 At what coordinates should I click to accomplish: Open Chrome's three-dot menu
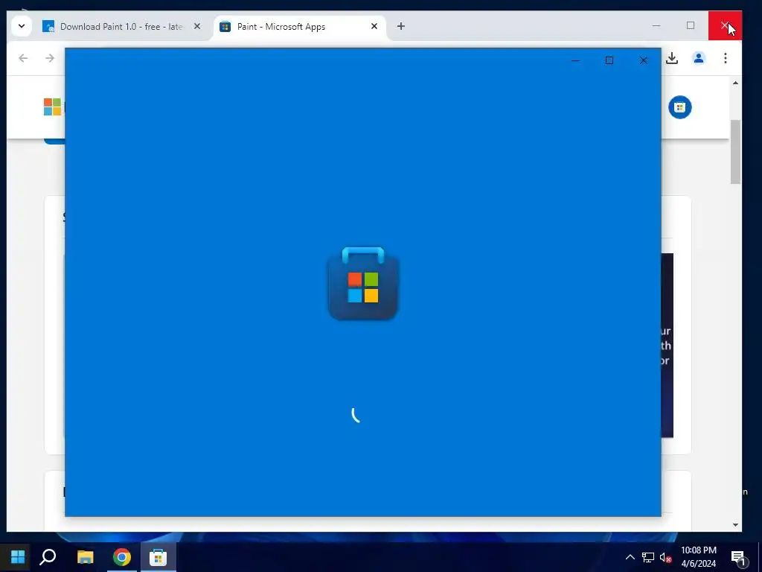coord(725,58)
